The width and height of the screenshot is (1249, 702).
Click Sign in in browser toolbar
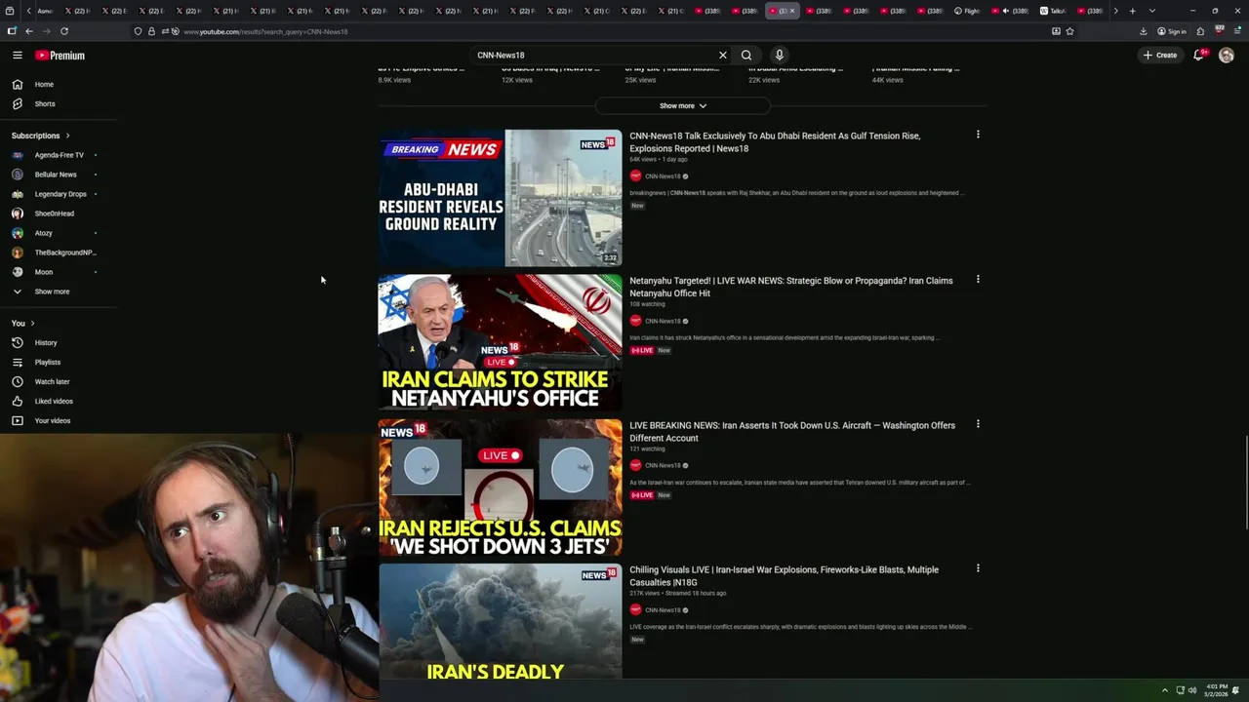point(1171,31)
